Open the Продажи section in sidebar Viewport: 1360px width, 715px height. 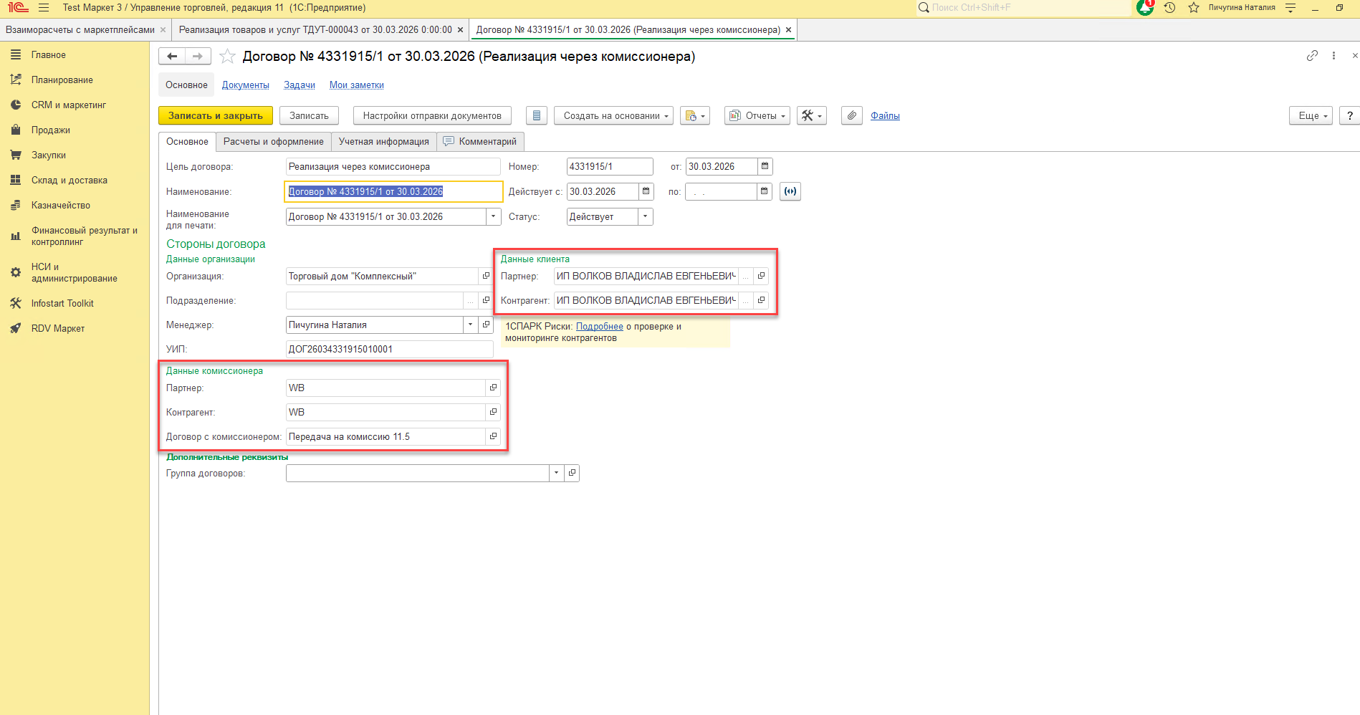pos(51,130)
